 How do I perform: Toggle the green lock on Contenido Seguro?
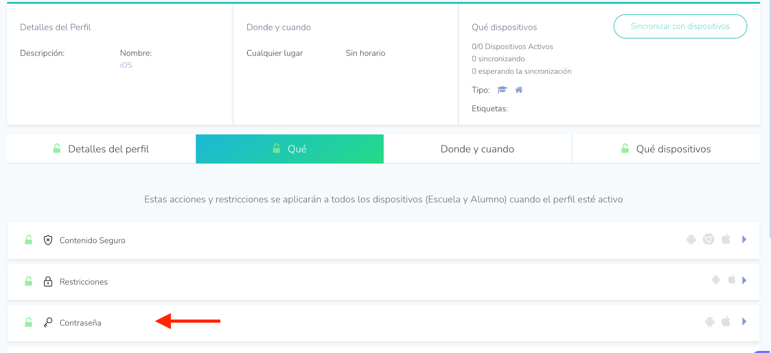click(x=29, y=240)
